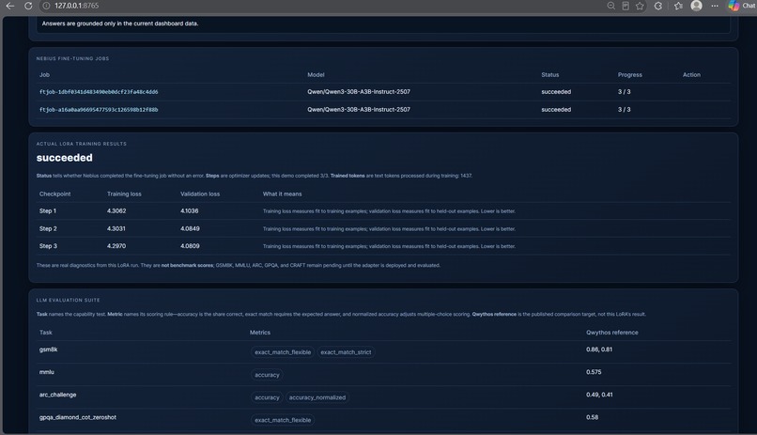
Task: Select the gsm8k task row
Action: pyautogui.click(x=383, y=352)
